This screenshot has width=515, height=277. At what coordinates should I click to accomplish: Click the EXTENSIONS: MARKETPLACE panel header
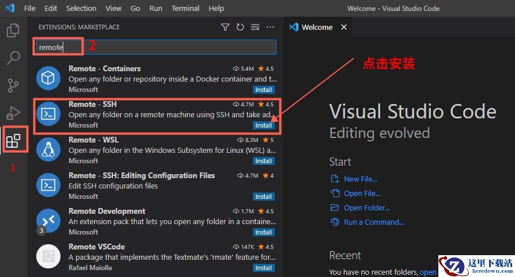(79, 27)
